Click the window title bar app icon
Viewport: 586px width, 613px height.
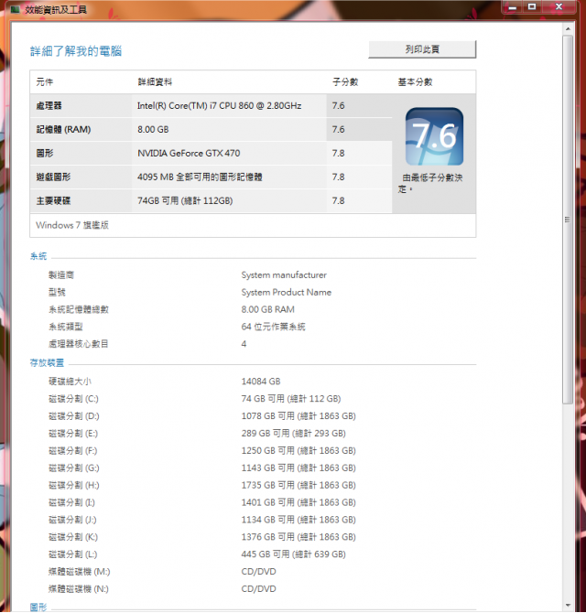[16, 9]
